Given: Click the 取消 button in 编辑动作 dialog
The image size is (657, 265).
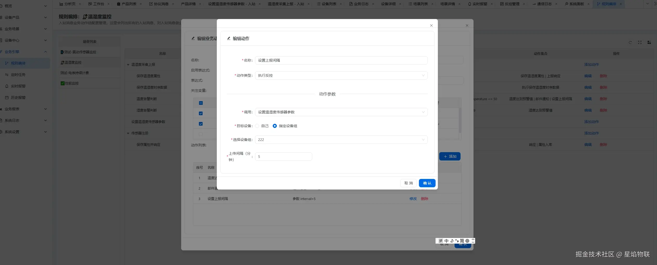Looking at the screenshot, I should coord(409,183).
